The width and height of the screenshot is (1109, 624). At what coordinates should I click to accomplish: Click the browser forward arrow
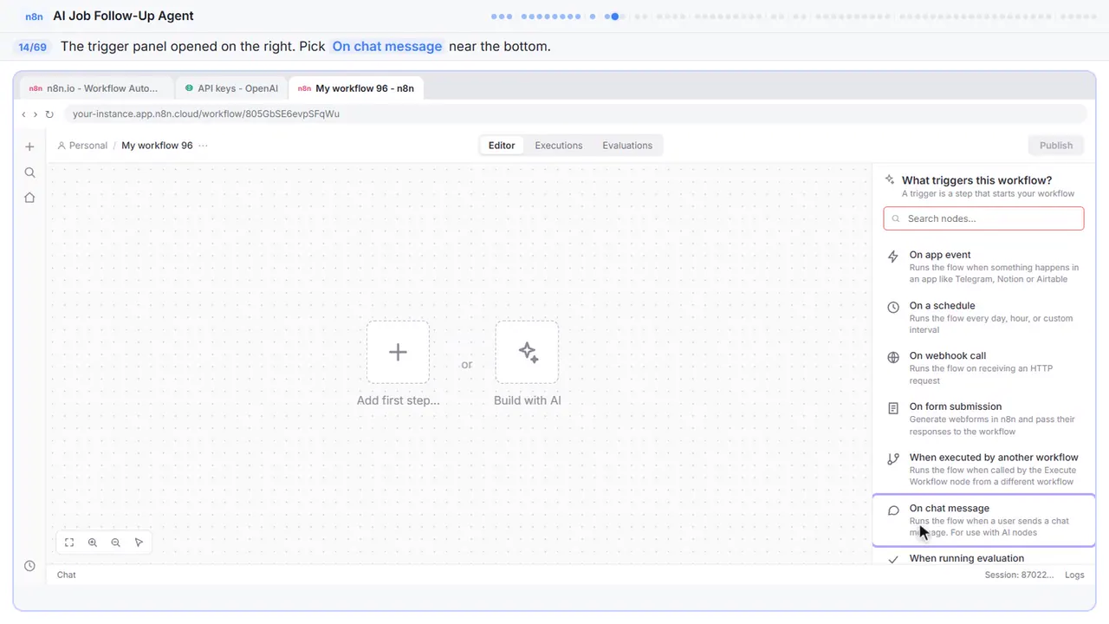click(35, 114)
